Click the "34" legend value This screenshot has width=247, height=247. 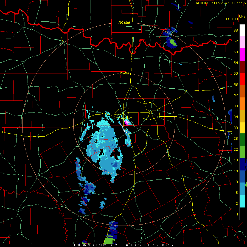[x=236, y=117]
